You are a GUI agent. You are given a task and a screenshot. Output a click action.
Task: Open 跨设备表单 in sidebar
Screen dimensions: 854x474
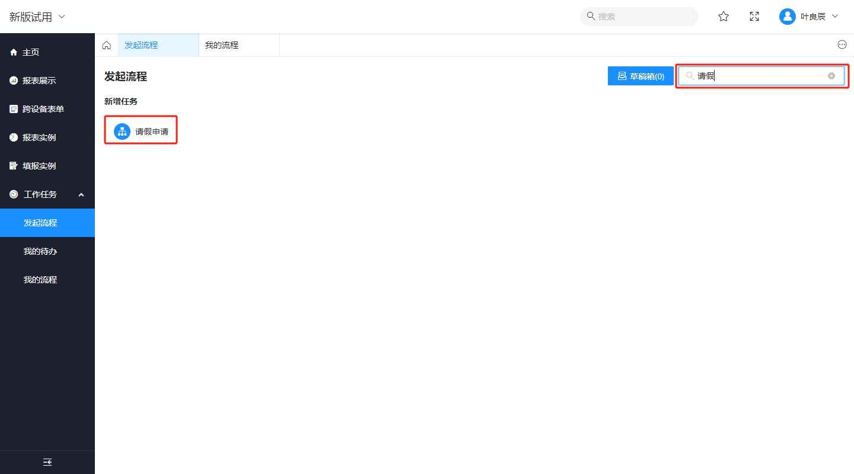[43, 109]
